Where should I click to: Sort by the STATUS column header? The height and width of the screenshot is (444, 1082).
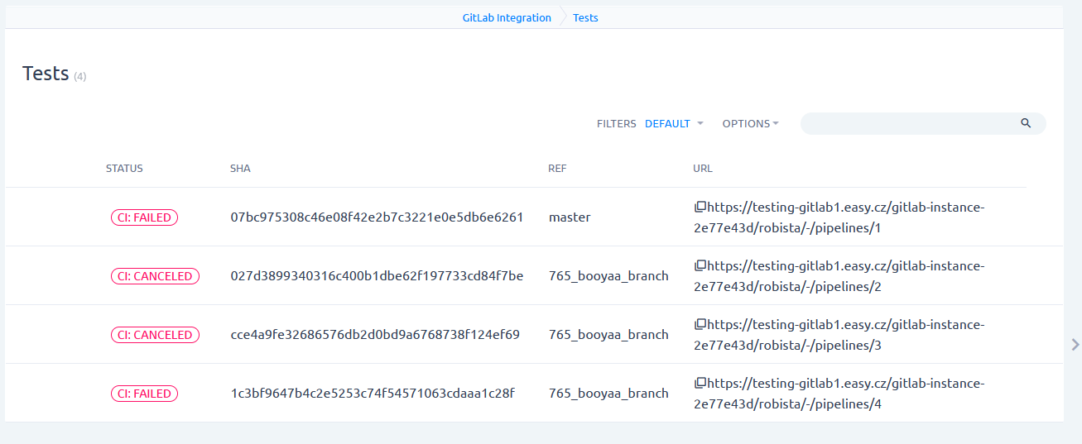point(124,169)
